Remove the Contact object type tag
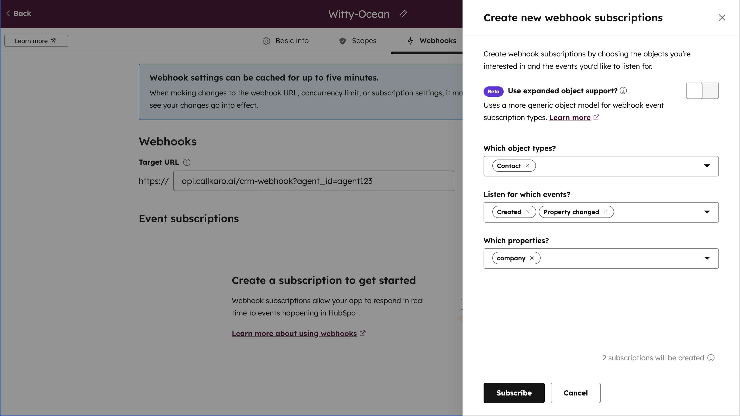The image size is (740, 416). 528,166
